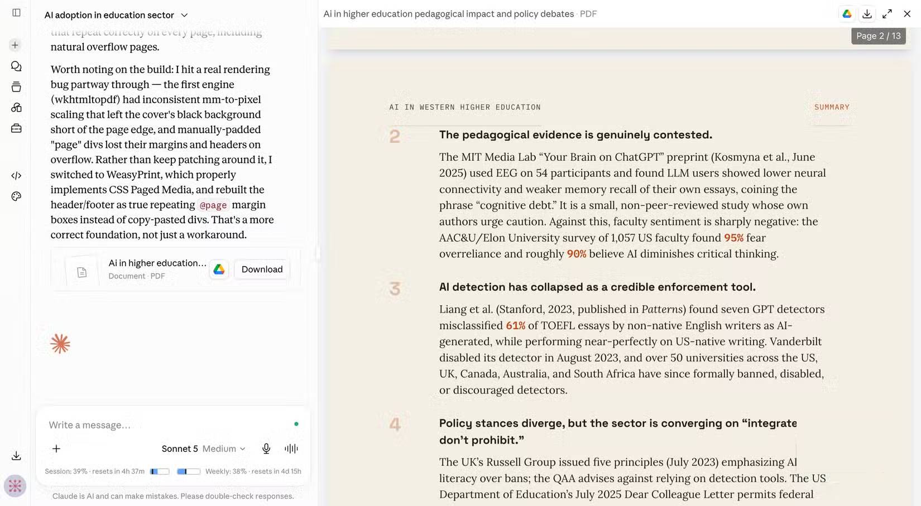The width and height of the screenshot is (921, 506).
Task: Click the section number "2" in PDF
Action: [395, 136]
